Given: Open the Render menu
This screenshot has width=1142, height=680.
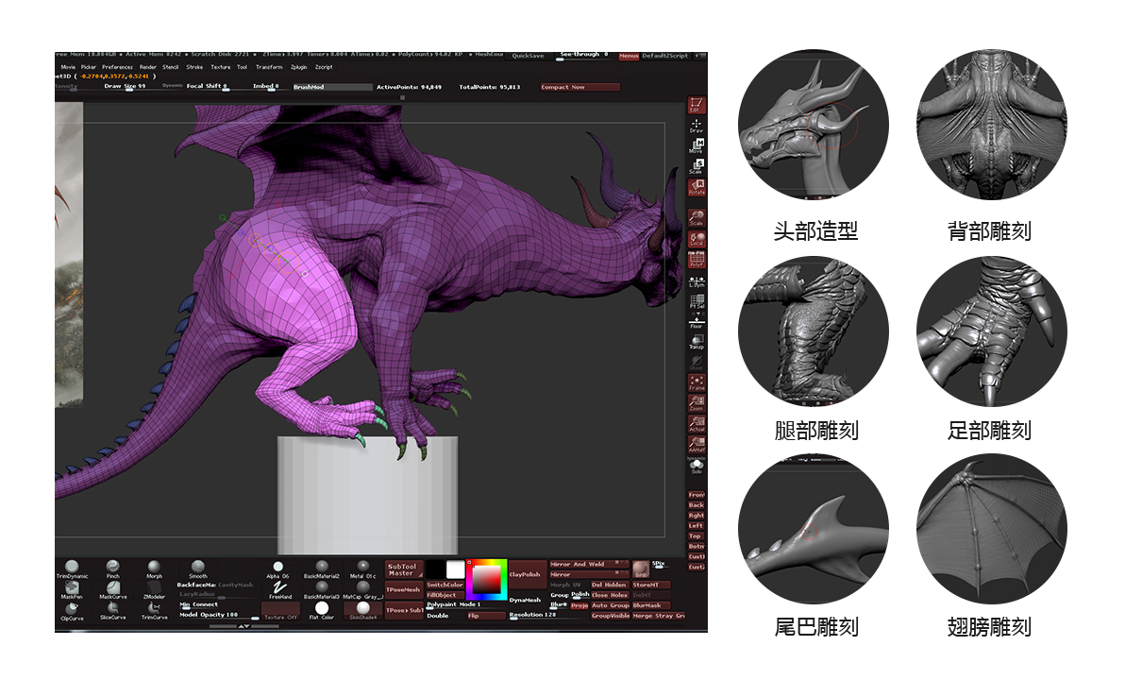Looking at the screenshot, I should 148,67.
